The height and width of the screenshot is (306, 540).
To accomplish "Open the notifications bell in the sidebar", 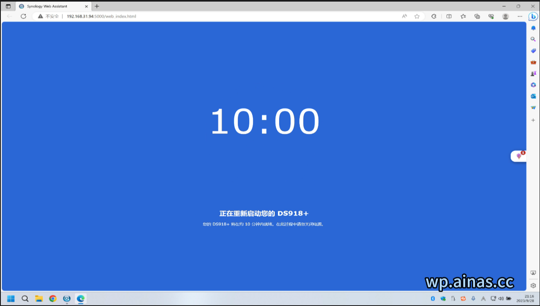I will 533,28.
